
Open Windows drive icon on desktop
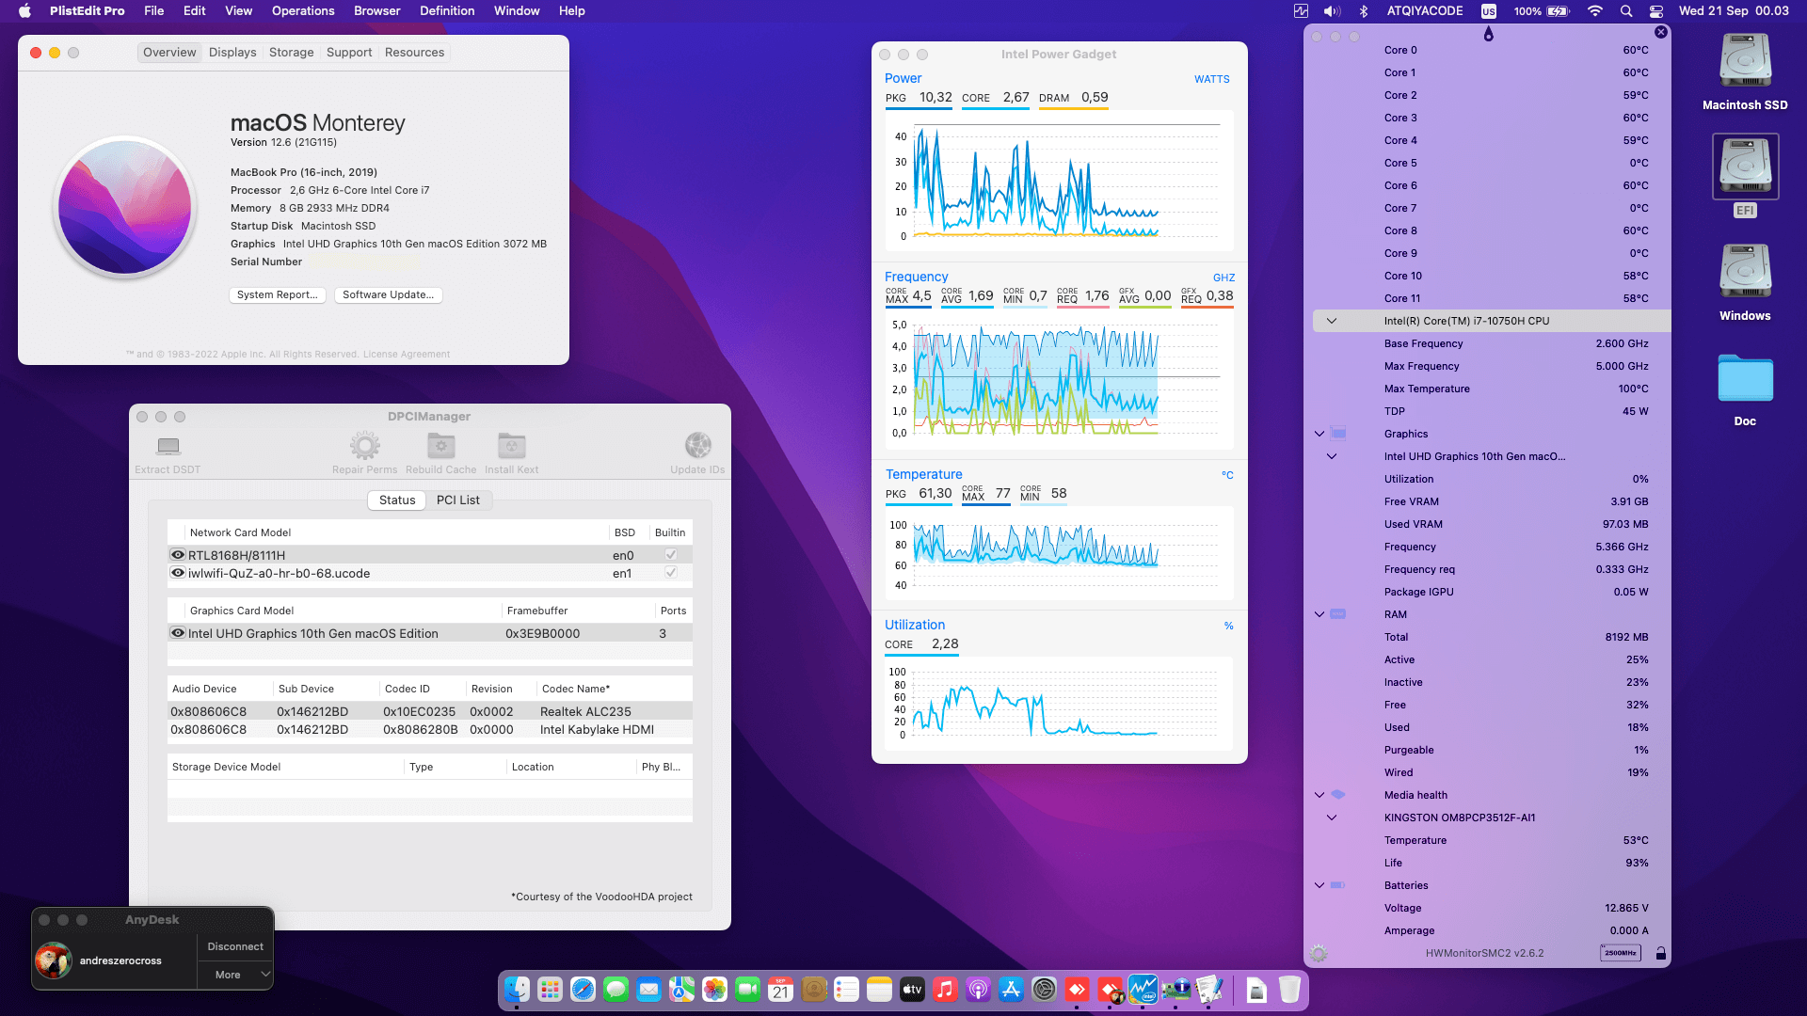1745,271
